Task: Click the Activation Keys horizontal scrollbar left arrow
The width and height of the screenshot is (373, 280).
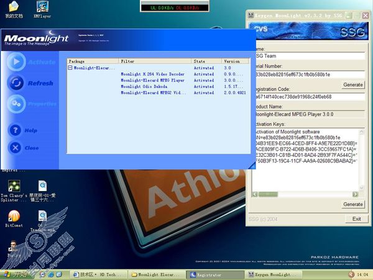Action: pyautogui.click(x=255, y=194)
